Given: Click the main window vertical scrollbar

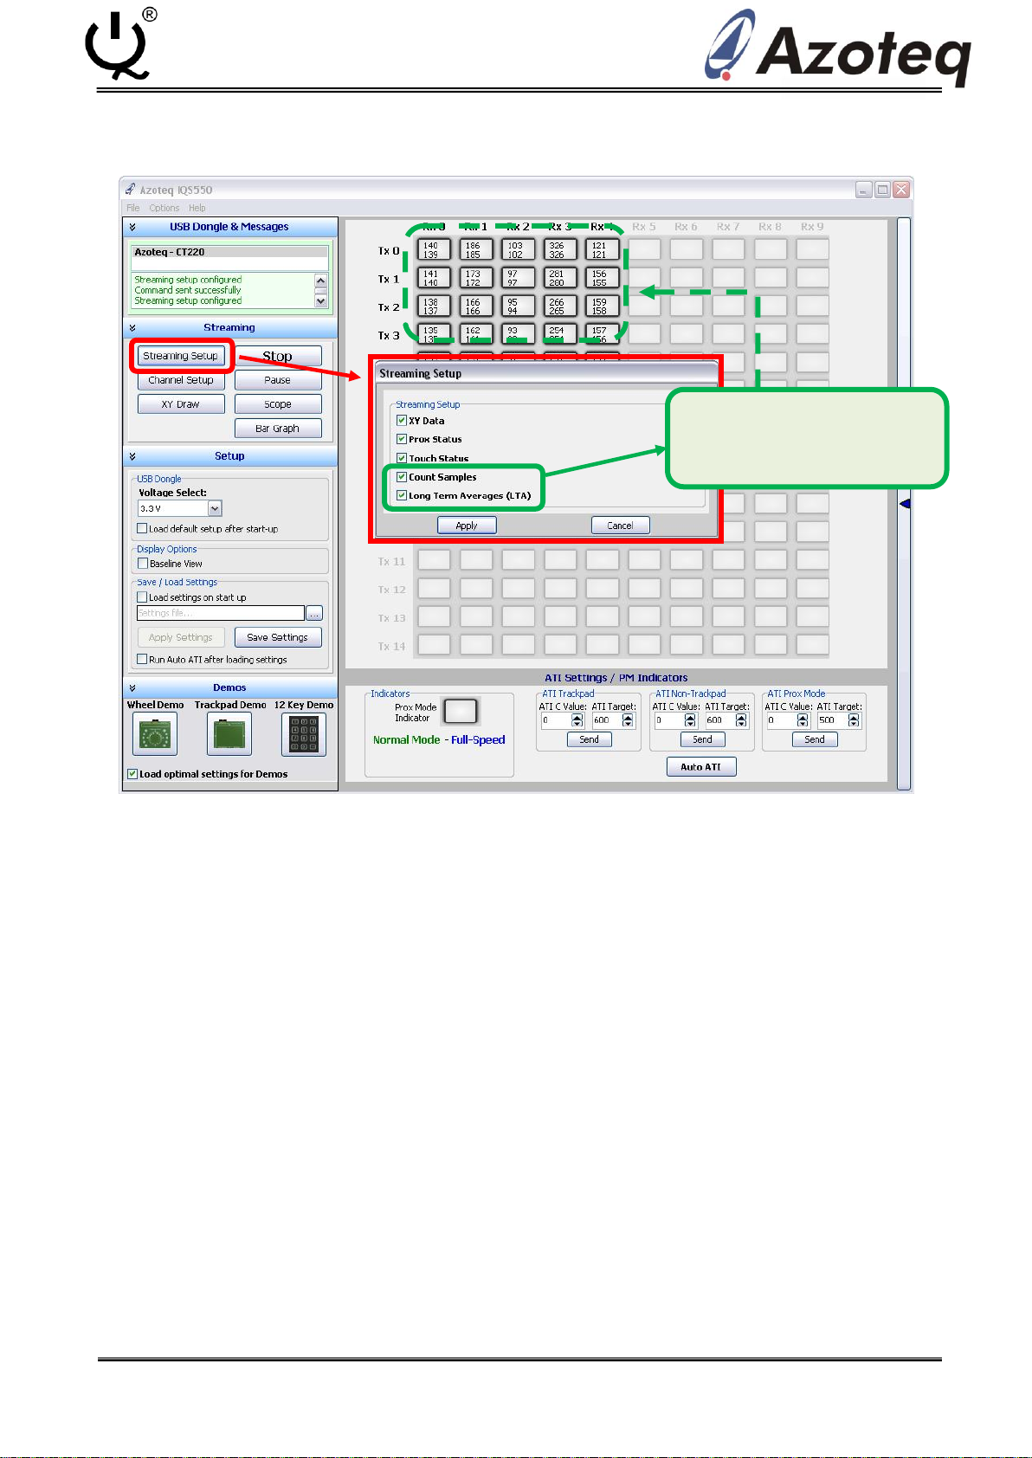Looking at the screenshot, I should coord(904,502).
